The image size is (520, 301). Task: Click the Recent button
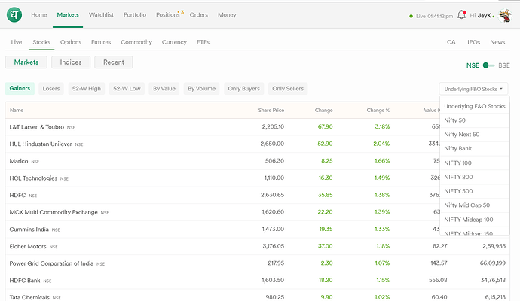[x=113, y=62]
